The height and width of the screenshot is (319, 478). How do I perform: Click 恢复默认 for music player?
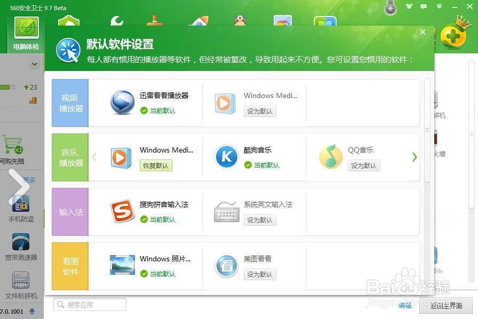click(x=156, y=165)
